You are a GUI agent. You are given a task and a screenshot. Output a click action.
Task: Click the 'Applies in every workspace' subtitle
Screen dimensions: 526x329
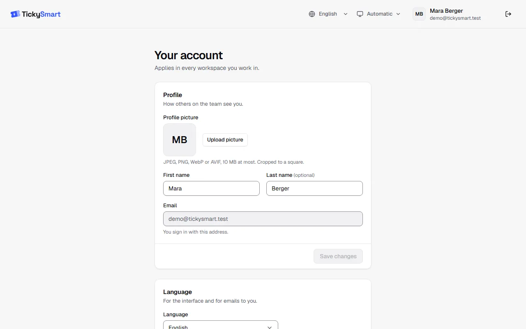point(207,68)
